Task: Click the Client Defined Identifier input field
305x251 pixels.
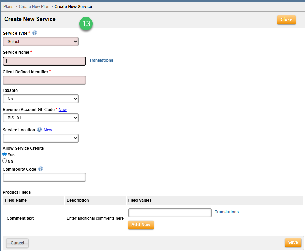Action: (44, 80)
